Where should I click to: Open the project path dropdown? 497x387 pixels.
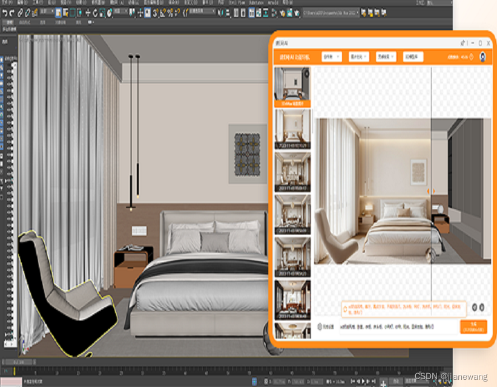(331, 13)
